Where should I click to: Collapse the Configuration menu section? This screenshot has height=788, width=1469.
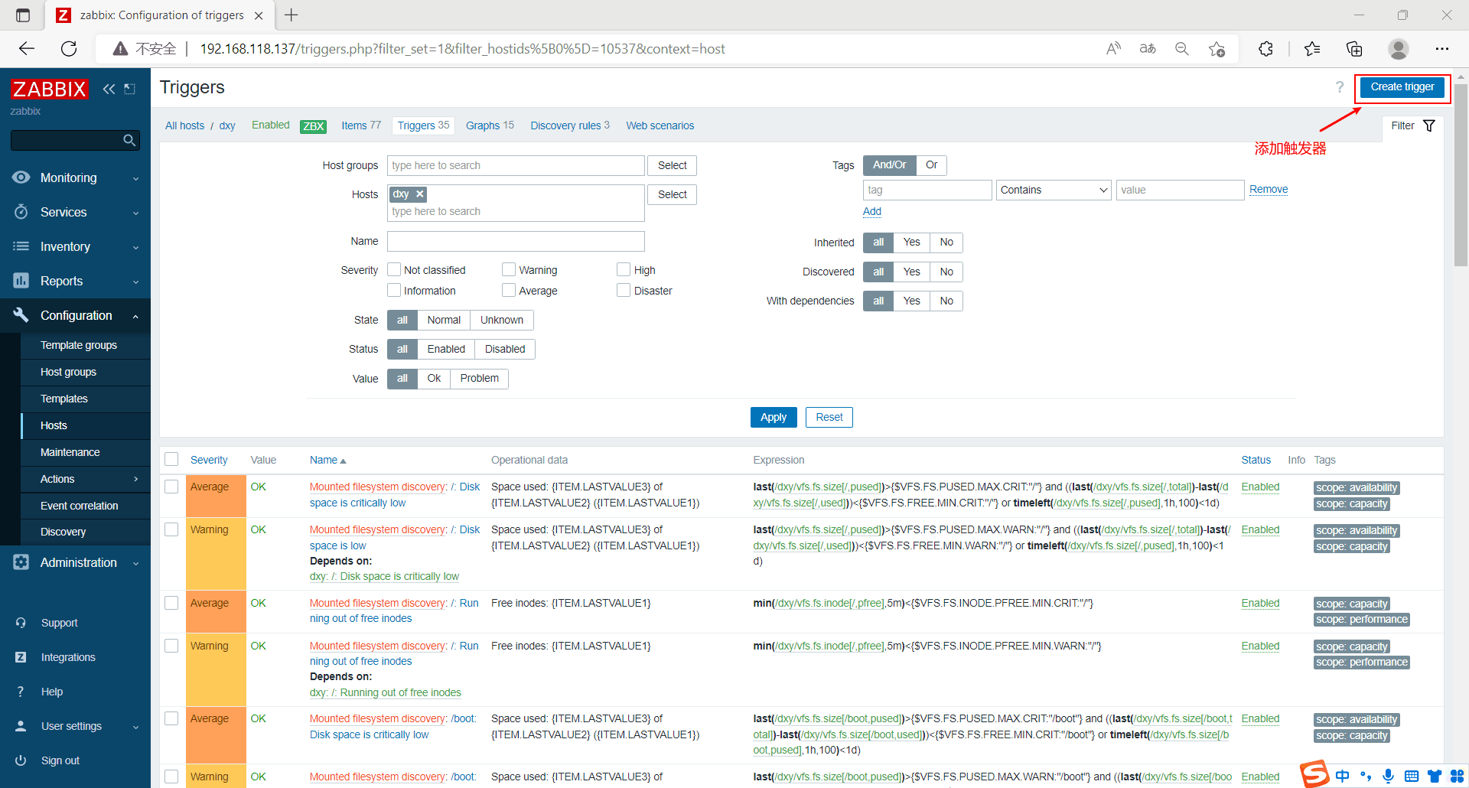(x=135, y=316)
